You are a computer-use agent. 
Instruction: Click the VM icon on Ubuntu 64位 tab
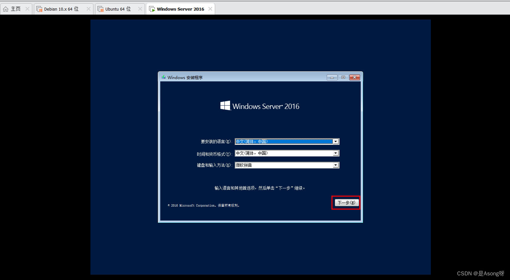point(101,8)
